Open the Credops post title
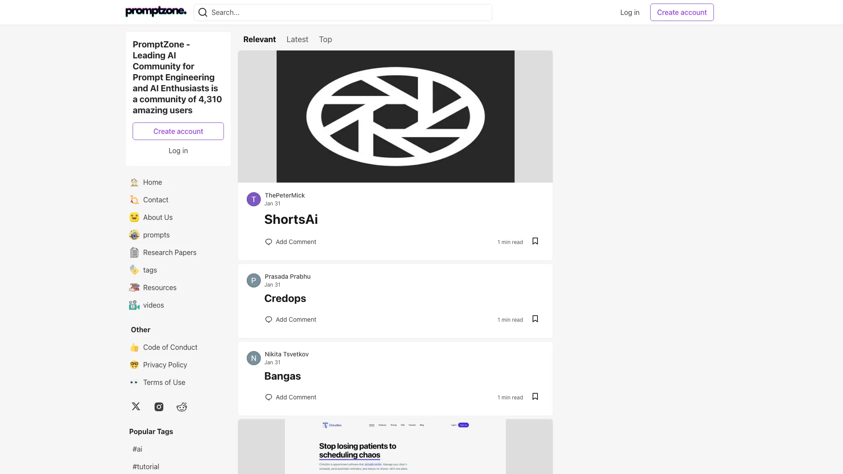 tap(285, 298)
